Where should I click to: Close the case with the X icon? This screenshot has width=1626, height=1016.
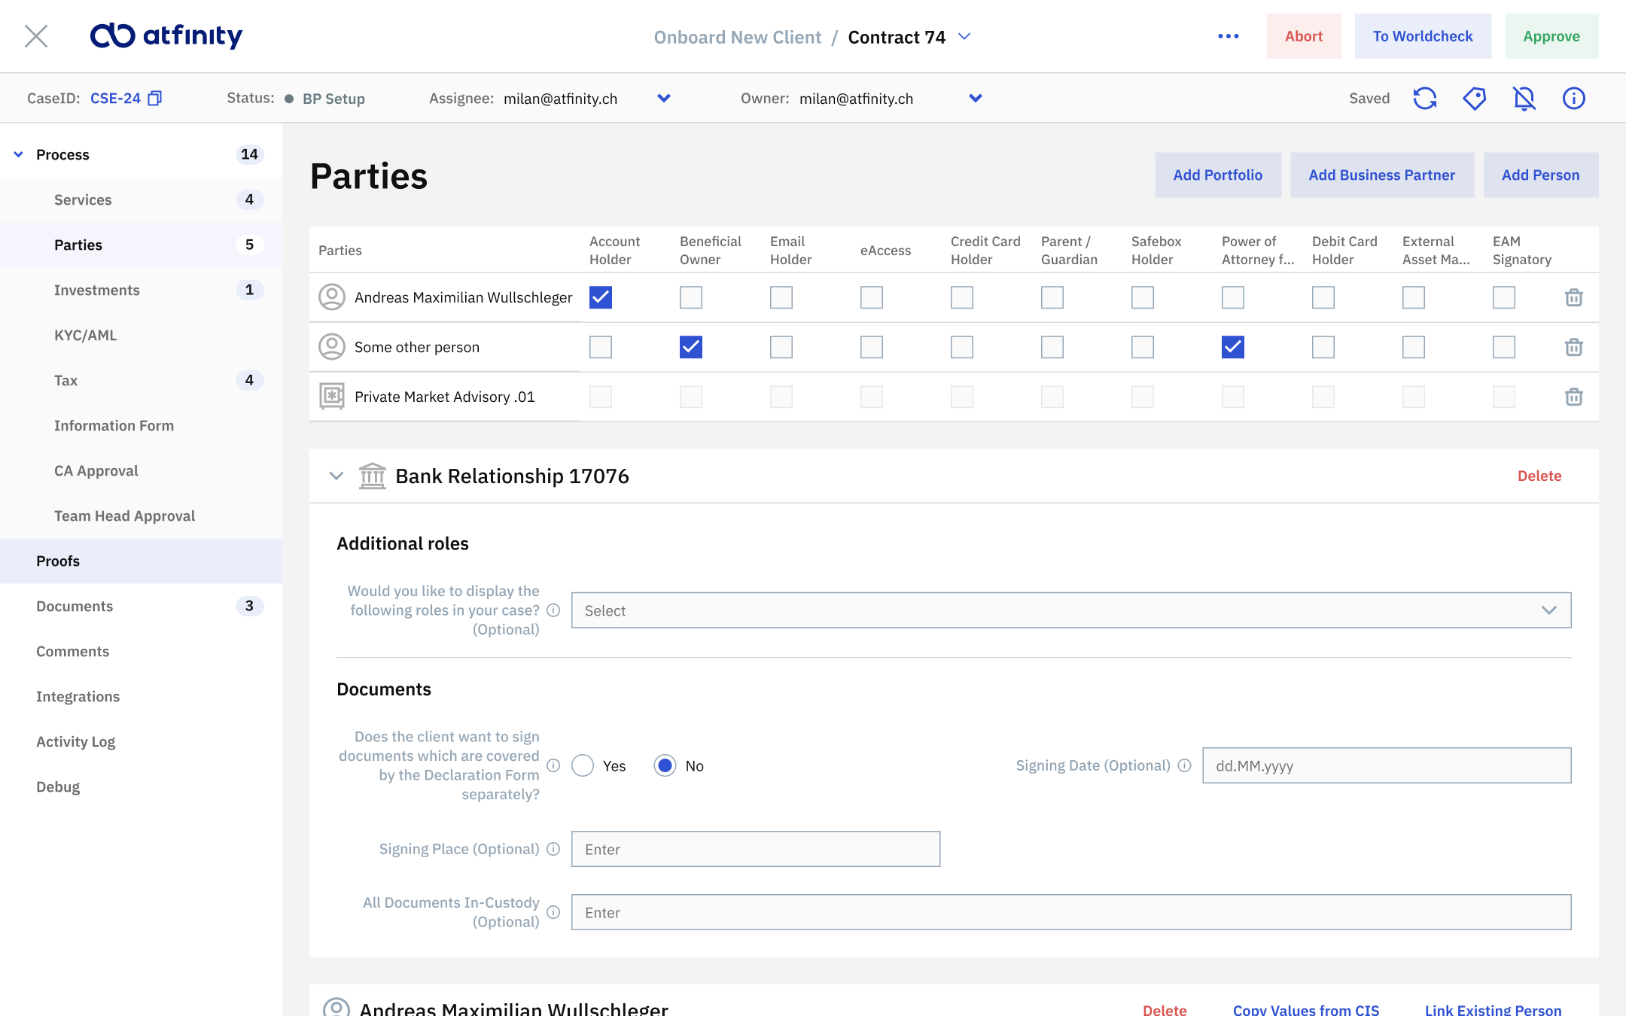[36, 36]
